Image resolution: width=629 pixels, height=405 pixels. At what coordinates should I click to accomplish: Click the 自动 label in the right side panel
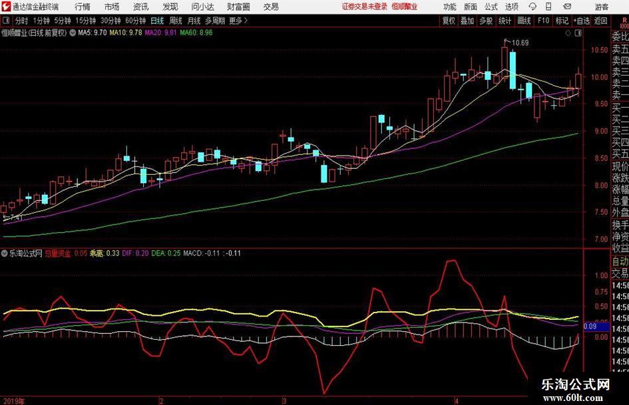[x=620, y=262]
